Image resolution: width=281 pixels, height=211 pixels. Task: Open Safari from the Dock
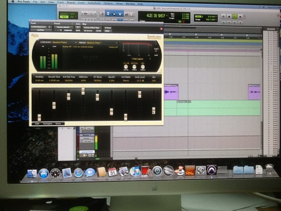coord(78,173)
